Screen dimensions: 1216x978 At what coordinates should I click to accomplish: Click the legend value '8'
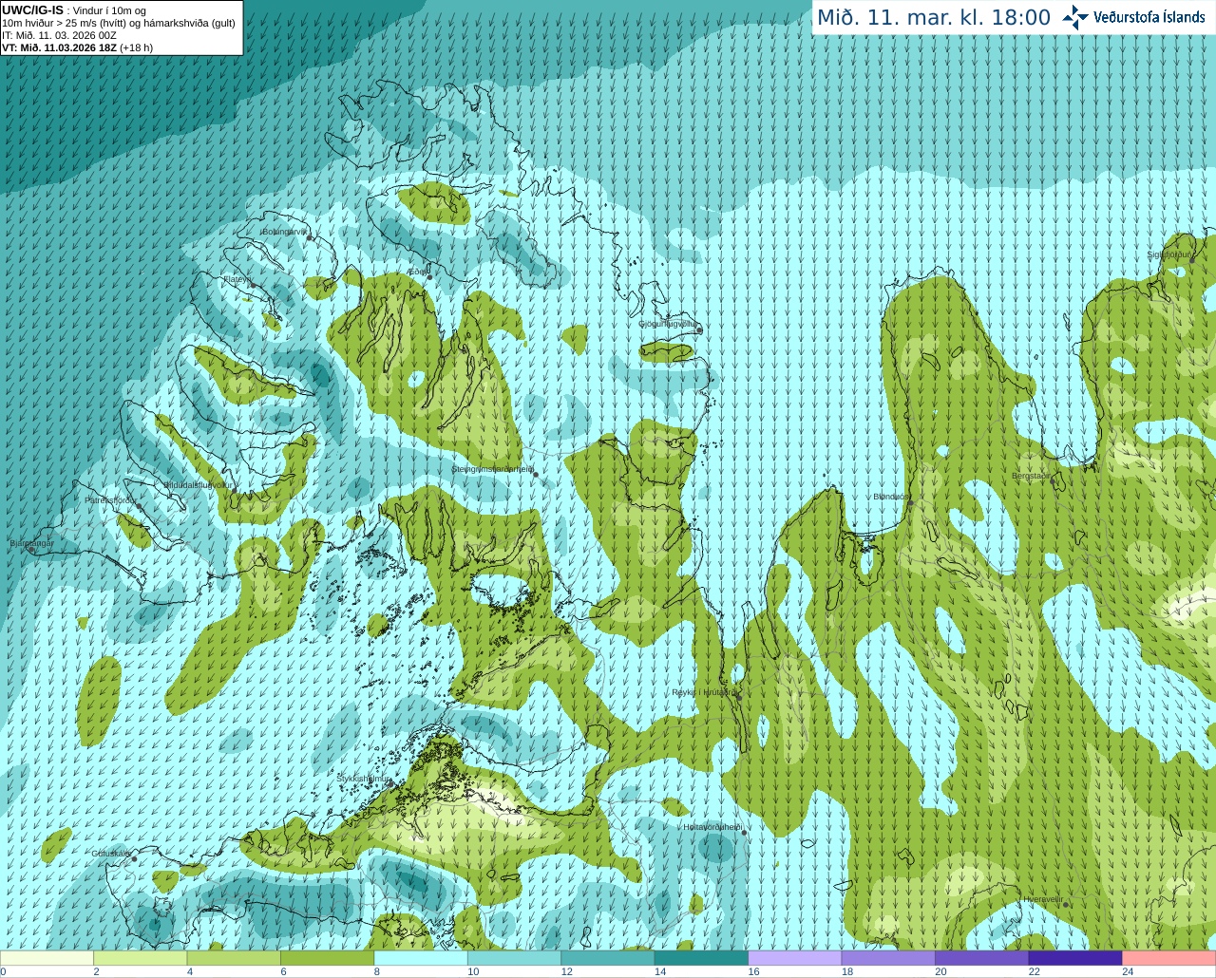(377, 971)
